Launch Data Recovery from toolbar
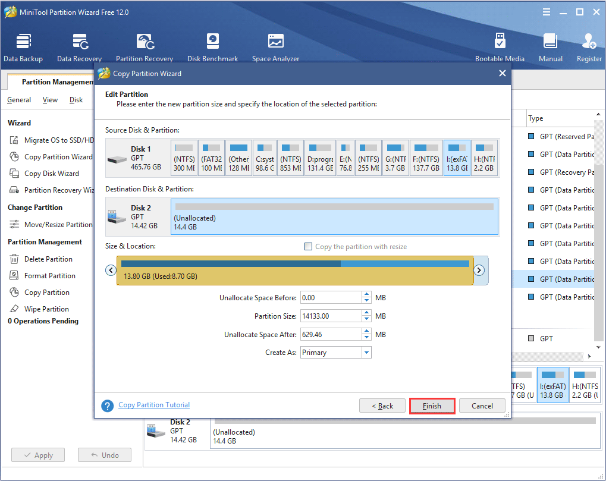The height and width of the screenshot is (481, 606). [x=79, y=48]
